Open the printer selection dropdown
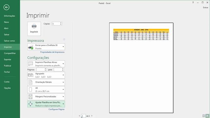Screen dimensions: 210x118 [46, 47]
